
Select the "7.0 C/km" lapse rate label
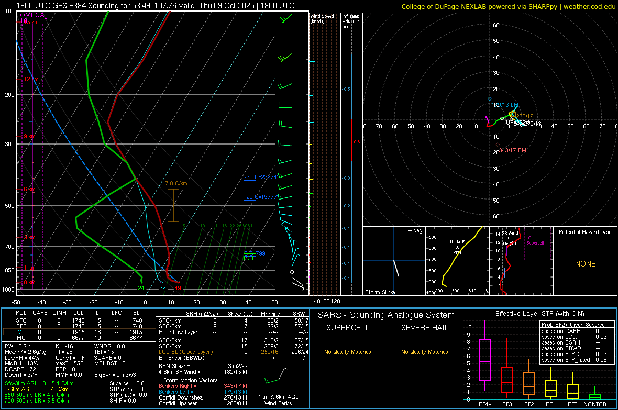176,183
